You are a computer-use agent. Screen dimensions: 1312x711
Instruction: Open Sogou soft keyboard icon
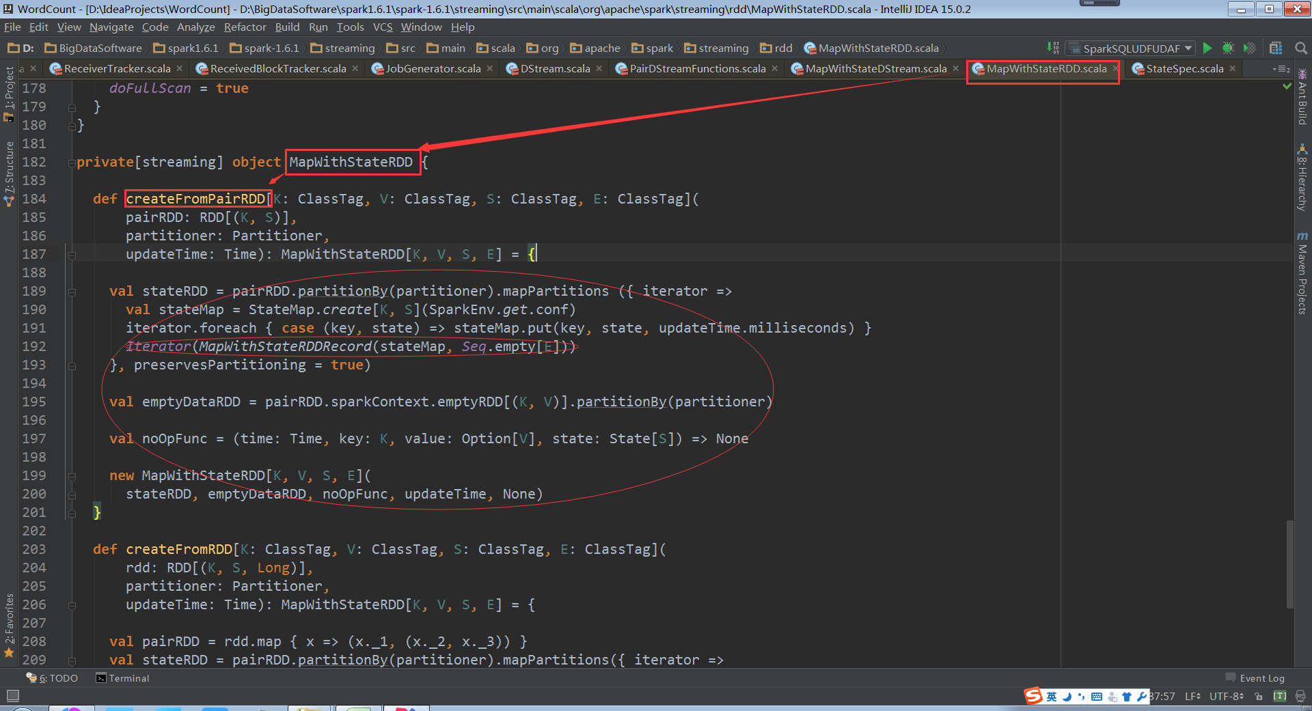(x=1097, y=697)
